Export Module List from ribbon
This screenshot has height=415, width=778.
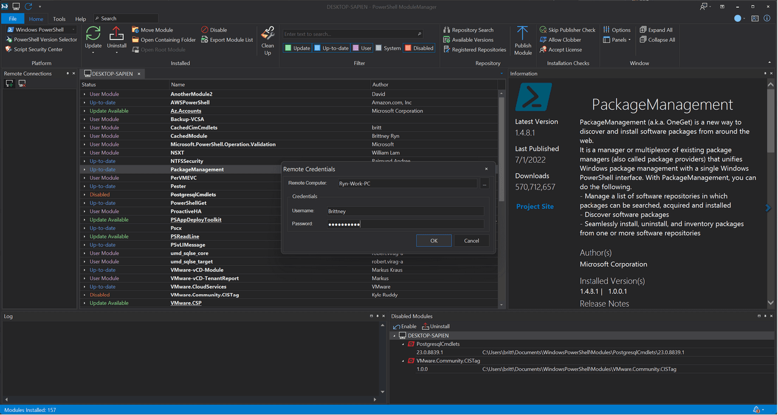227,39
